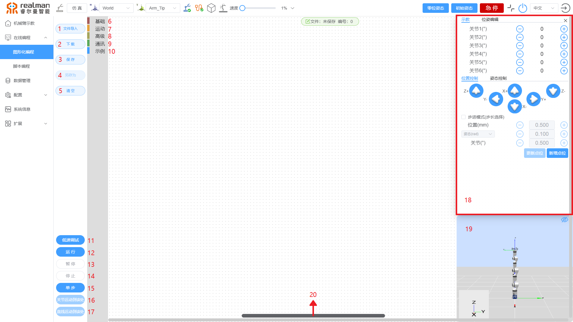Toggle the 仿真 simulation mode button
This screenshot has height=322, width=573.
coord(77,8)
